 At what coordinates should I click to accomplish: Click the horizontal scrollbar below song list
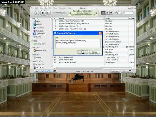pyautogui.click(x=79, y=68)
